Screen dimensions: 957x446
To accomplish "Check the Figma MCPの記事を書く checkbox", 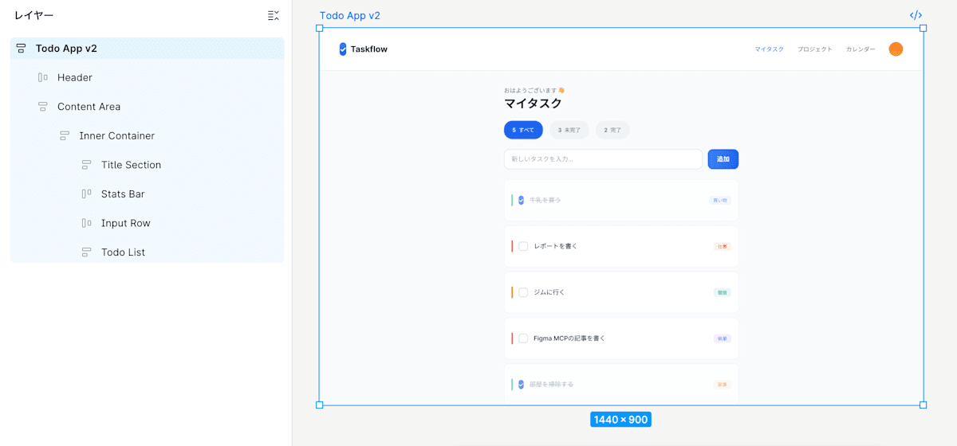I will coord(523,338).
